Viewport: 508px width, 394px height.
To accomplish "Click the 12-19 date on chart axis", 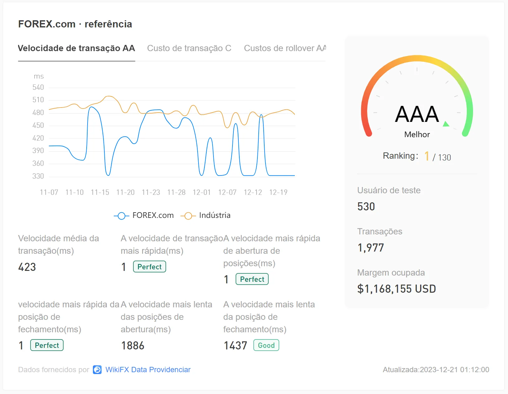I will point(278,192).
